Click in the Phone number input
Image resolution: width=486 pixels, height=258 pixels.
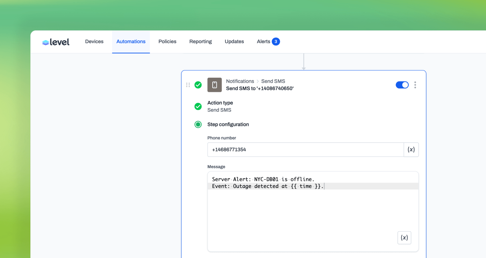[x=305, y=150]
